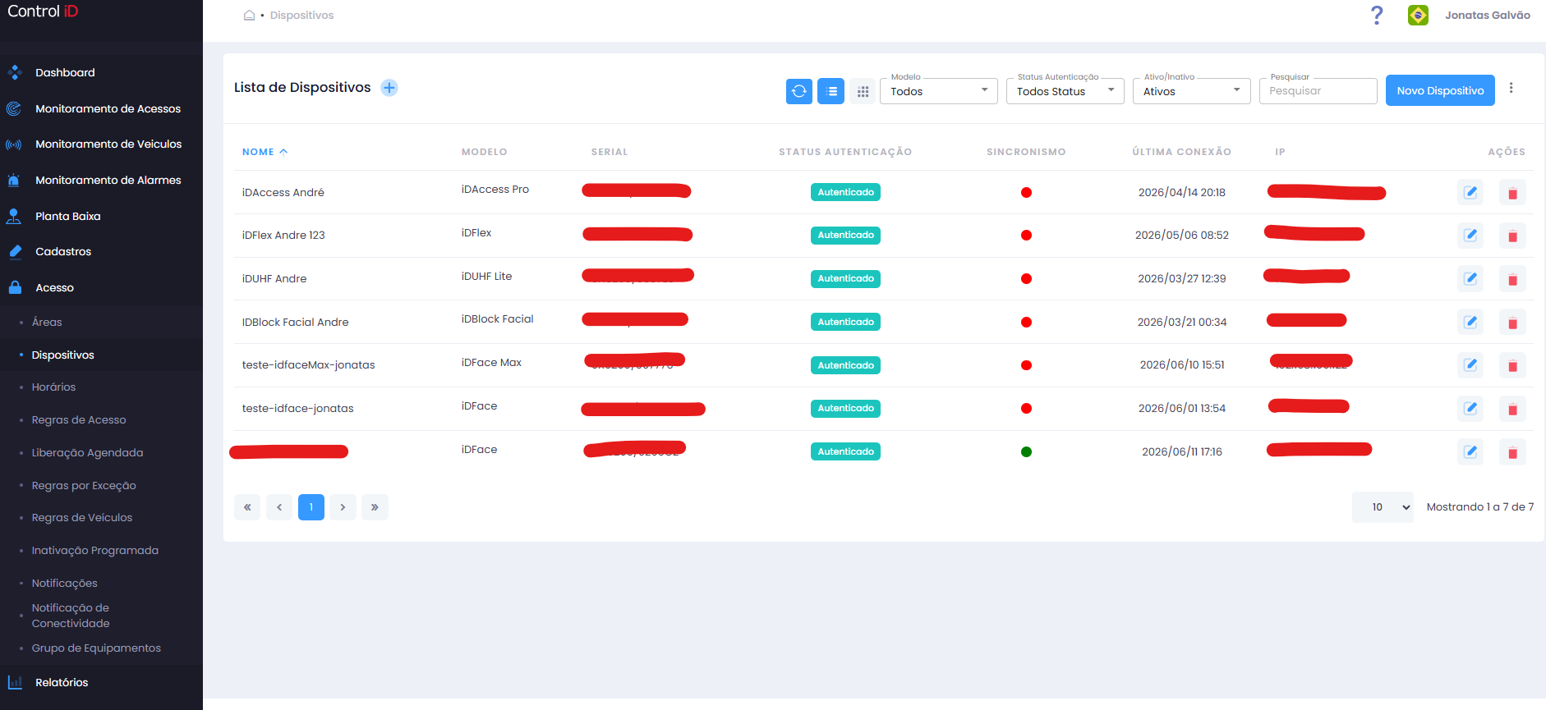
Task: Switch to grid view layout icon
Action: pyautogui.click(x=863, y=91)
